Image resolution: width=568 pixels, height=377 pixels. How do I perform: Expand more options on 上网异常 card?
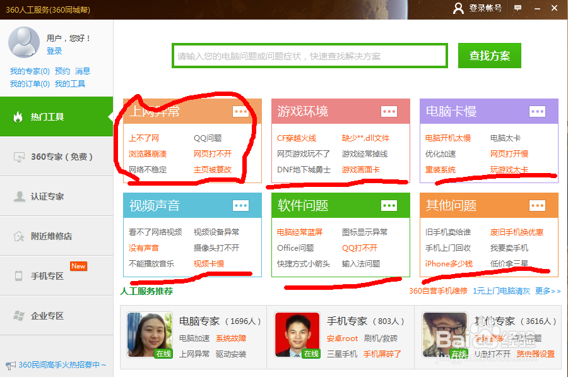240,111
